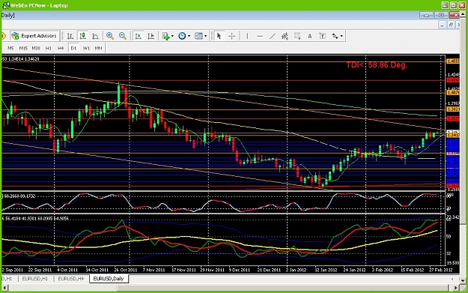
Task: Switch timeframe to H4
Action: coord(61,48)
